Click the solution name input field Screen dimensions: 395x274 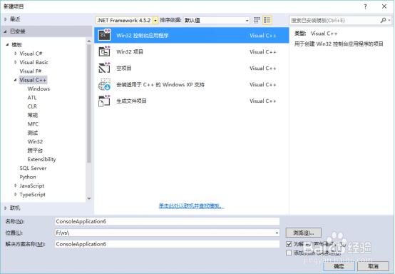168,244
